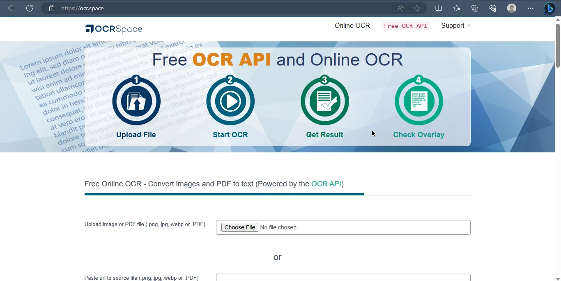561x281 pixels.
Task: Click the Choose File button
Action: [240, 227]
